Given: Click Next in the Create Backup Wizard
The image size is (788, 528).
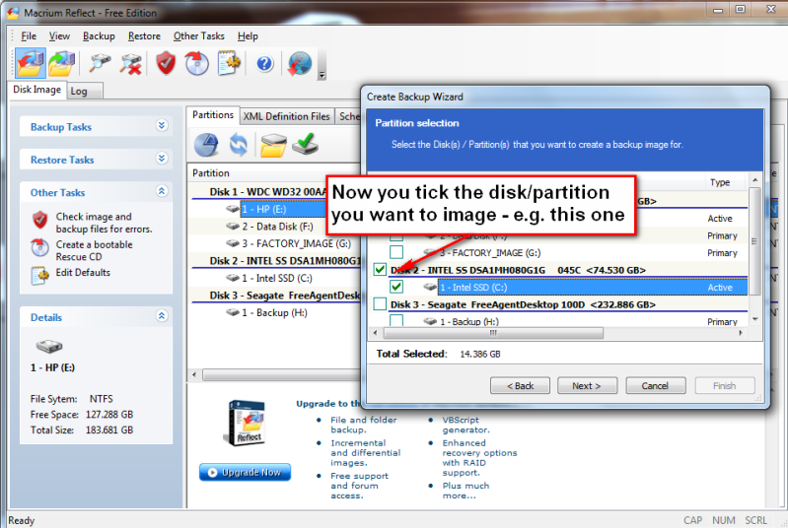Looking at the screenshot, I should coord(587,385).
